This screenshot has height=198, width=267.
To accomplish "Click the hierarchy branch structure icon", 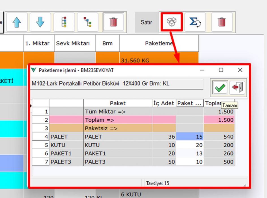I will click(x=87, y=22).
